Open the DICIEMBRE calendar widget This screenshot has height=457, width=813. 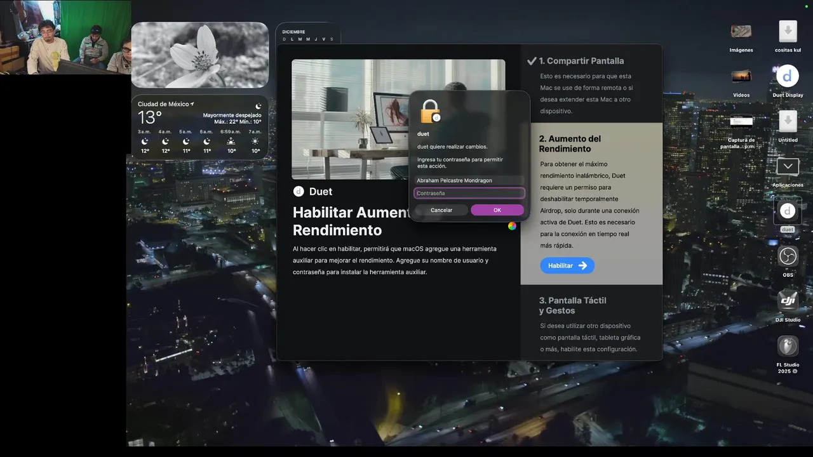point(308,34)
